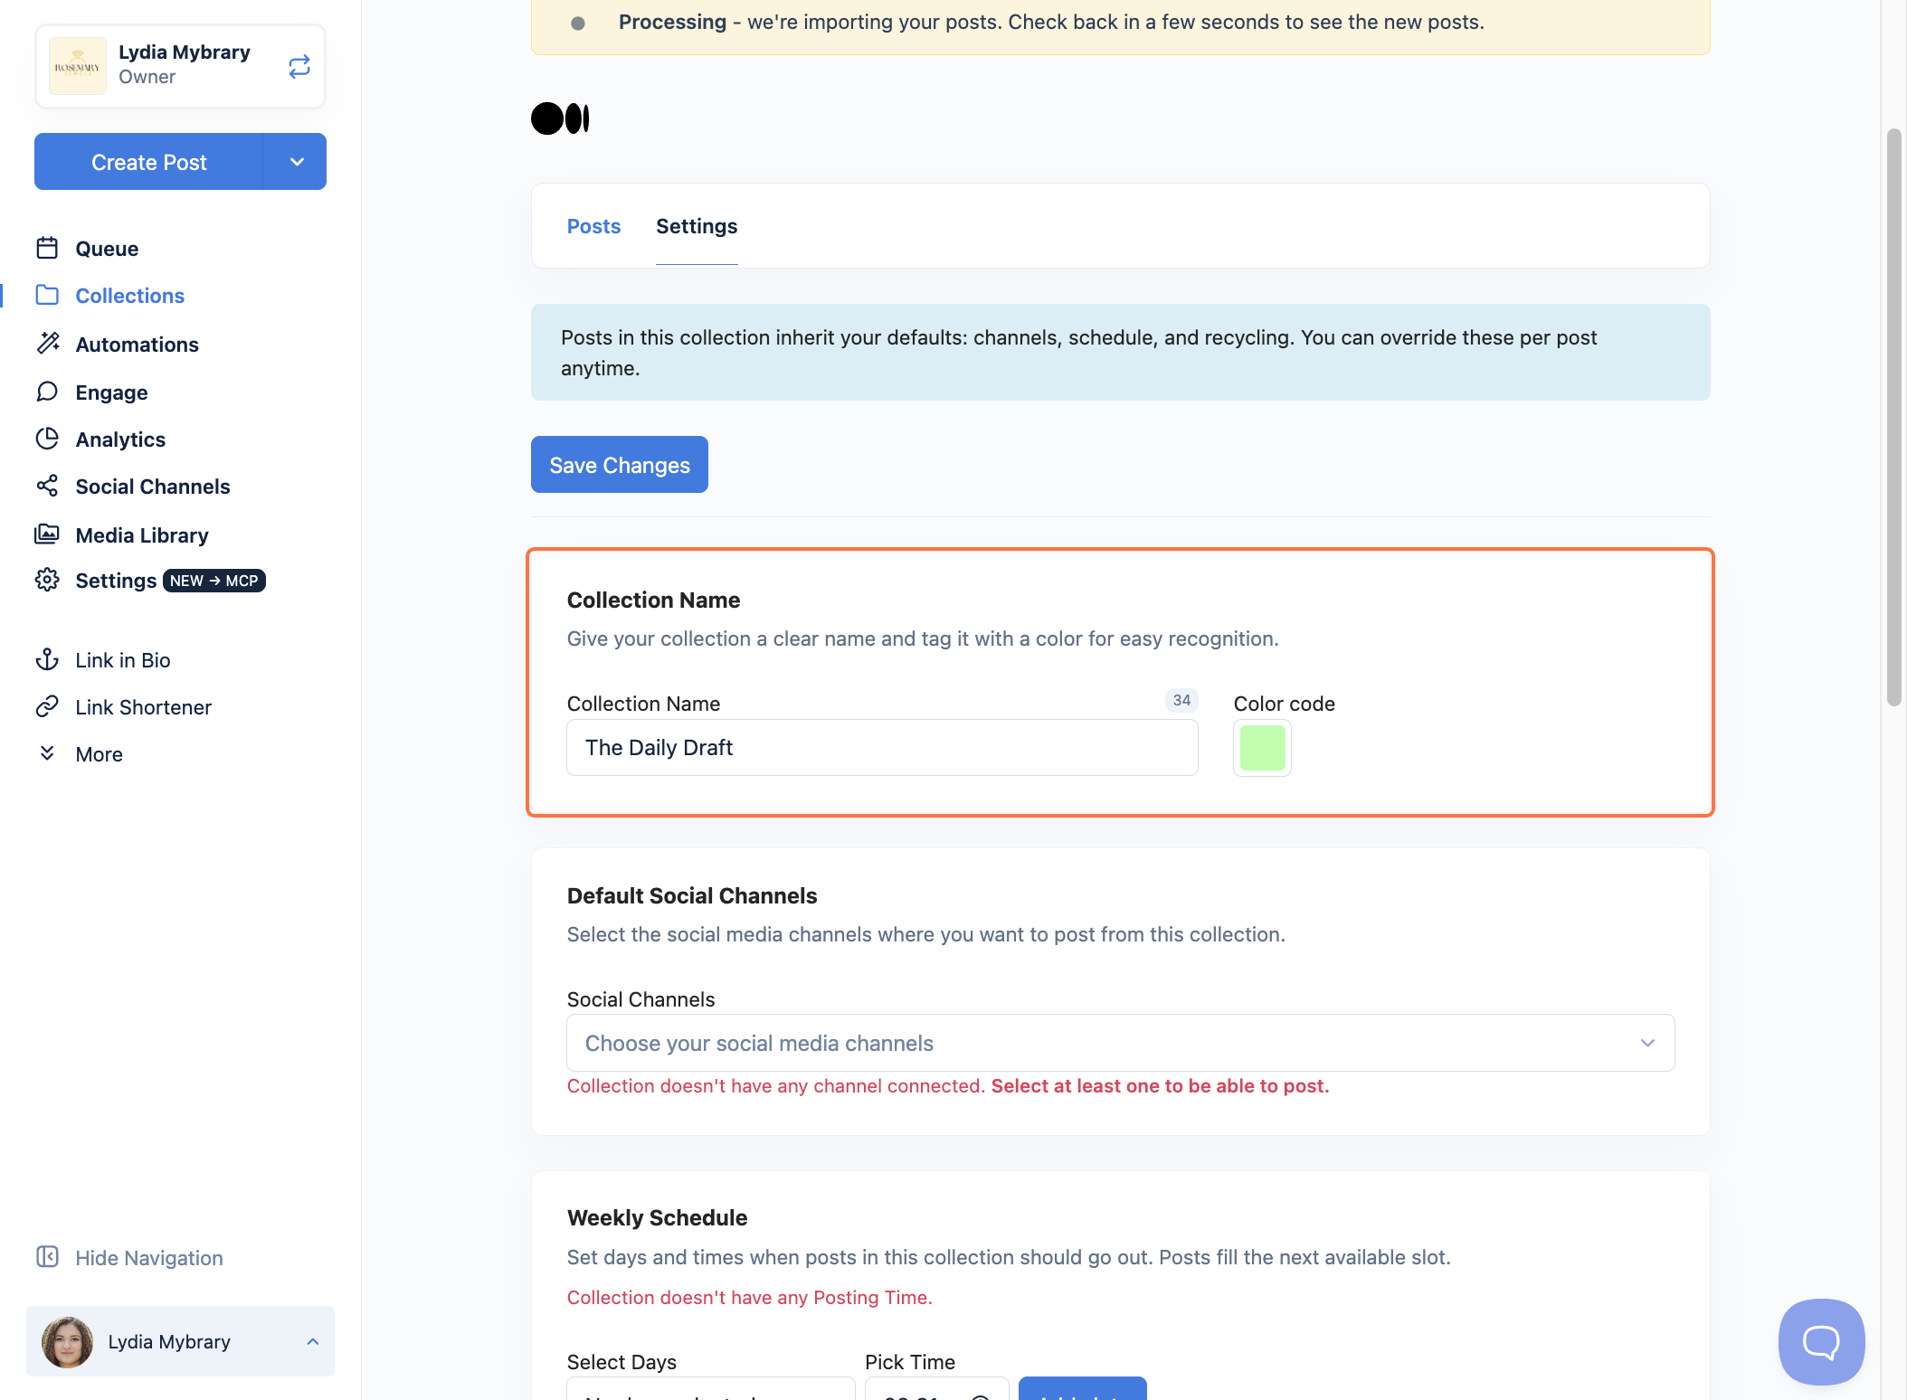Open Media Library via its image icon
This screenshot has width=1907, height=1400.
pyautogui.click(x=47, y=534)
